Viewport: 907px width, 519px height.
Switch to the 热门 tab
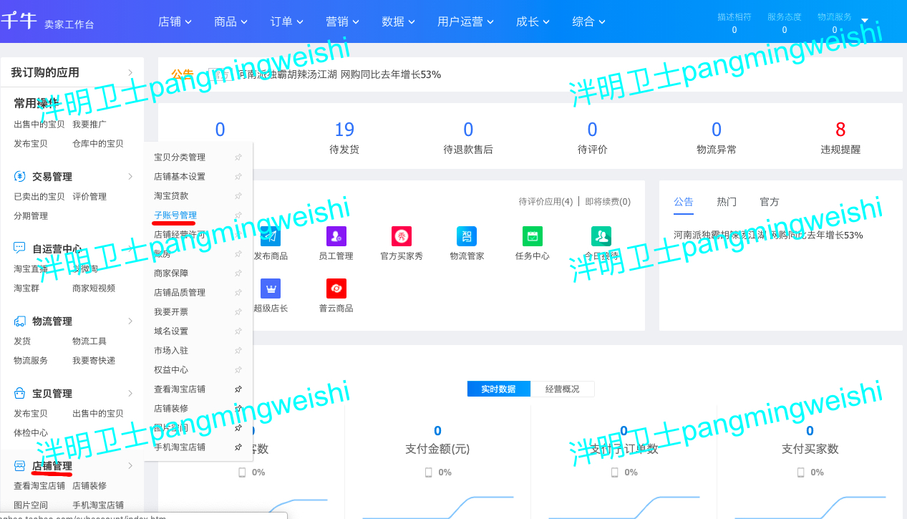(726, 202)
